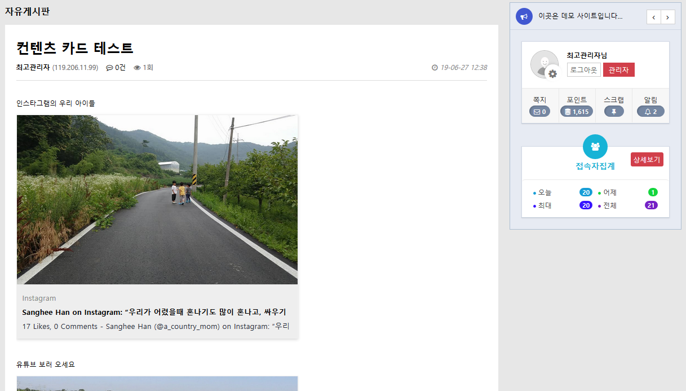
Task: Advance the announcement banner with right arrow
Action: tap(667, 17)
